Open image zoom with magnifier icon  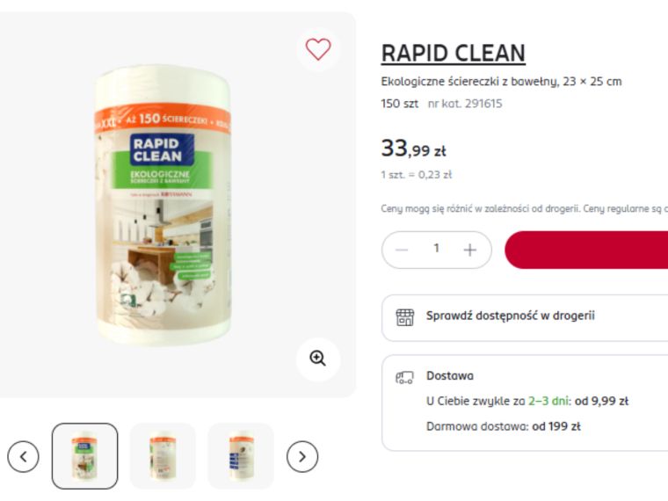(318, 359)
